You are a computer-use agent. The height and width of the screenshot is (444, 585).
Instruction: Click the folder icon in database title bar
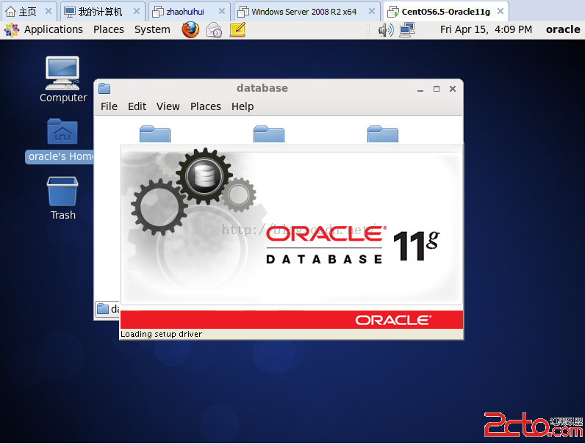(104, 89)
